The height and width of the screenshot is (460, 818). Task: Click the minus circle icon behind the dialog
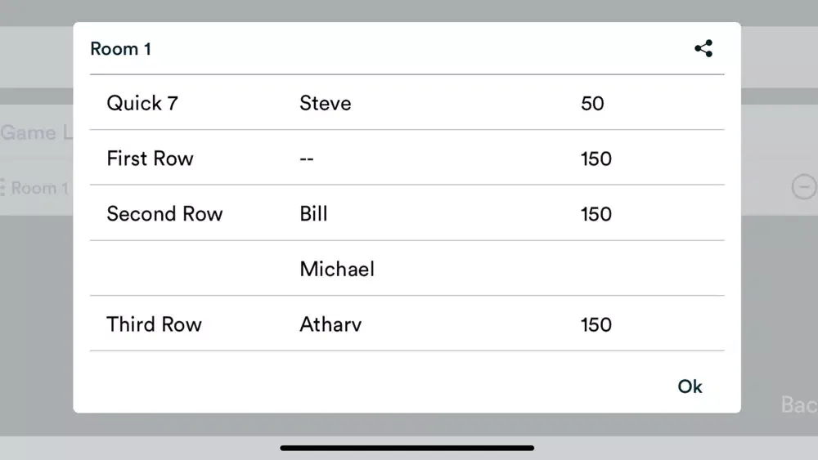click(804, 186)
